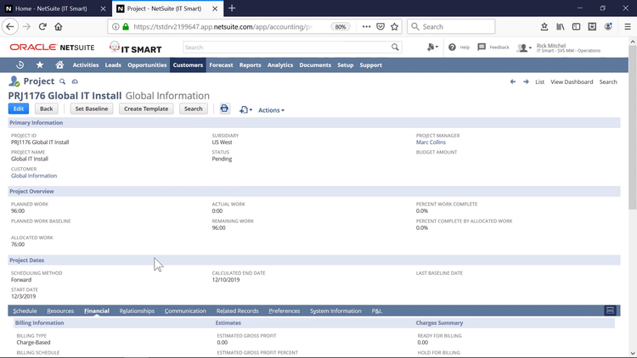Image resolution: width=637 pixels, height=358 pixels.
Task: Click the printer icon in the toolbar
Action: click(x=224, y=109)
